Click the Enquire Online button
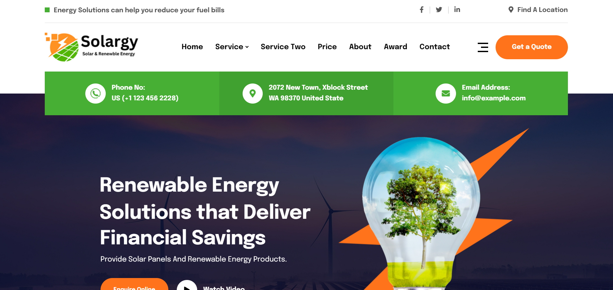This screenshot has height=290, width=613. click(134, 285)
